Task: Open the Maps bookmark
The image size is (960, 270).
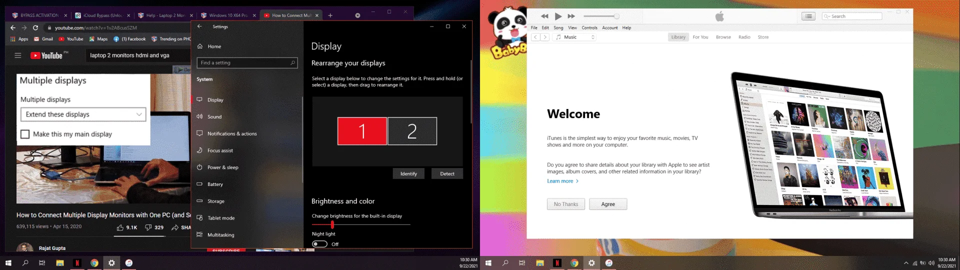Action: pos(98,39)
